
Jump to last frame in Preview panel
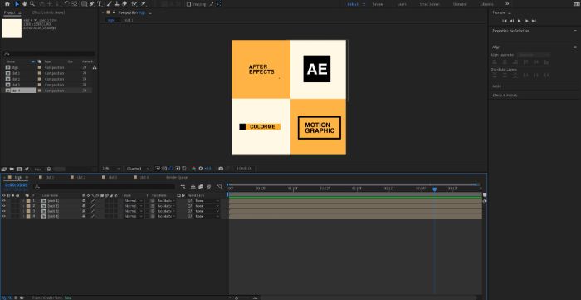tap(534, 21)
